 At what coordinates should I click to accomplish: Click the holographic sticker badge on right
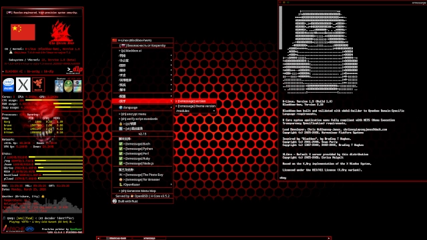(77, 86)
